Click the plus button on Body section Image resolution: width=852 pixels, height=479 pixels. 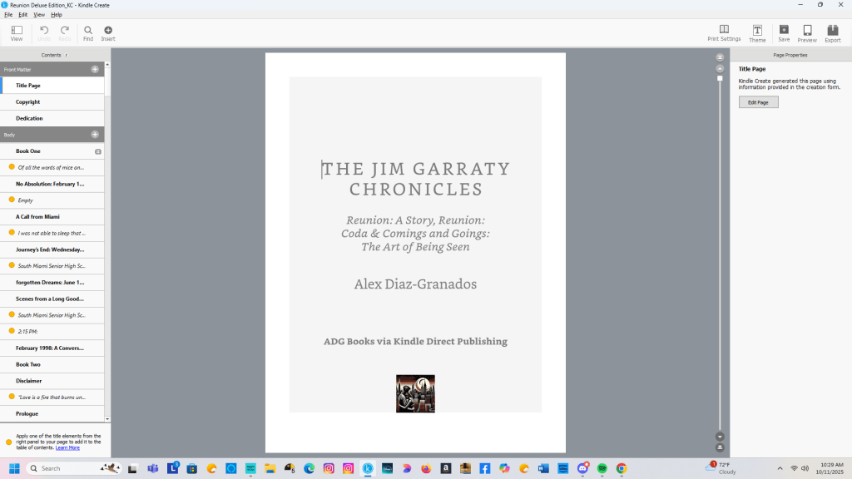click(x=95, y=135)
